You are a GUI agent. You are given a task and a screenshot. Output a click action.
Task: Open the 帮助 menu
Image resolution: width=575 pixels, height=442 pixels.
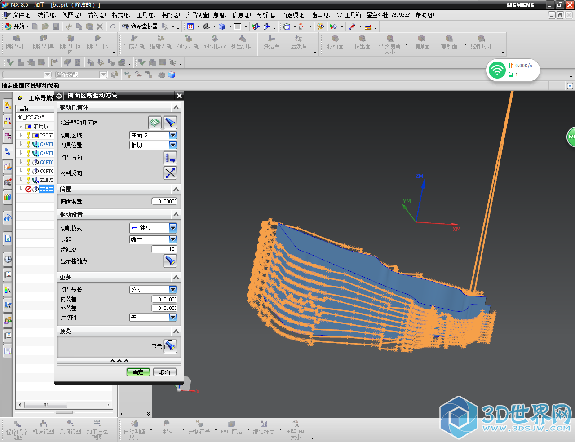pyautogui.click(x=425, y=15)
